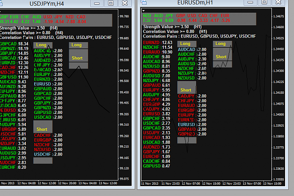Click CADJPY -2.00 in EURUSDm Short list
Screen dimensions: 294x196
pos(192,96)
